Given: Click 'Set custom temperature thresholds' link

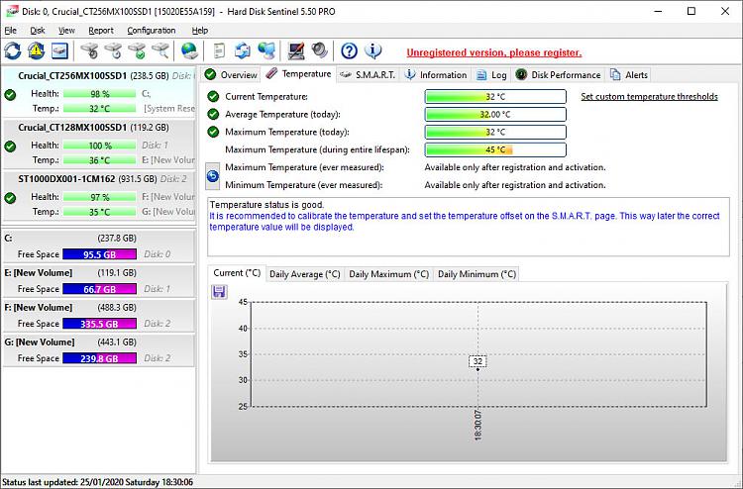Looking at the screenshot, I should [x=649, y=97].
